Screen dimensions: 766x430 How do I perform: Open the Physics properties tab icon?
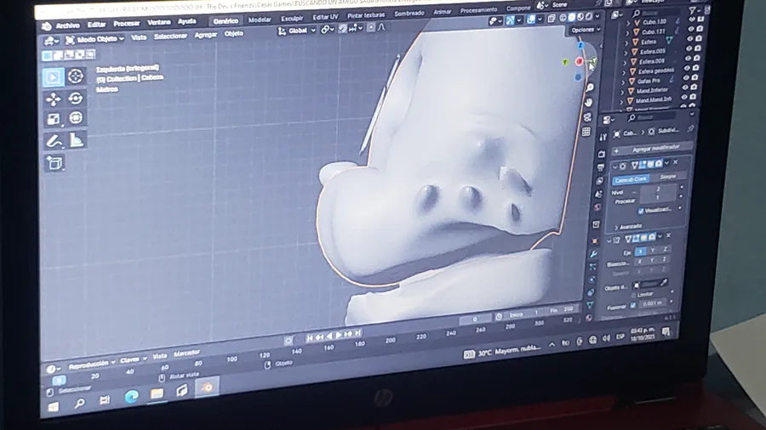(x=592, y=280)
